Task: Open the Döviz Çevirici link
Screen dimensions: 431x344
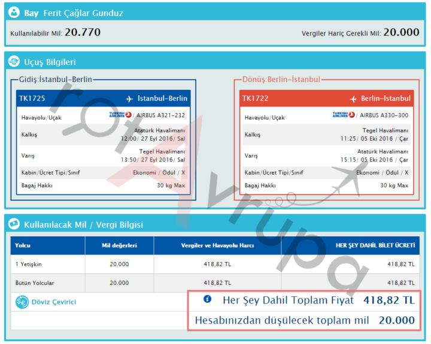Action: coord(54,302)
